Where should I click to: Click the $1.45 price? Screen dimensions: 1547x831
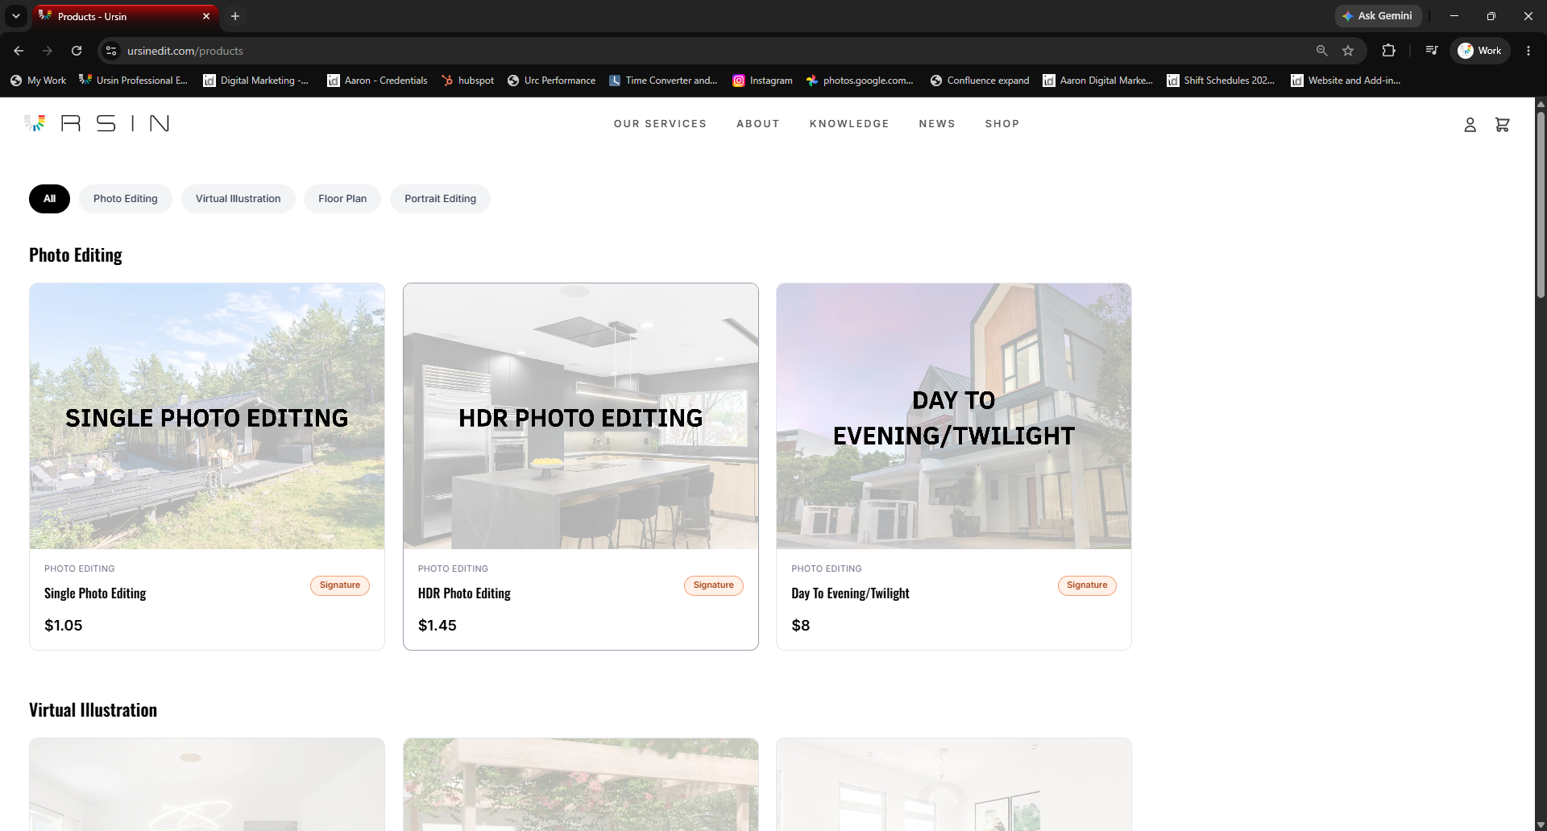click(x=438, y=626)
